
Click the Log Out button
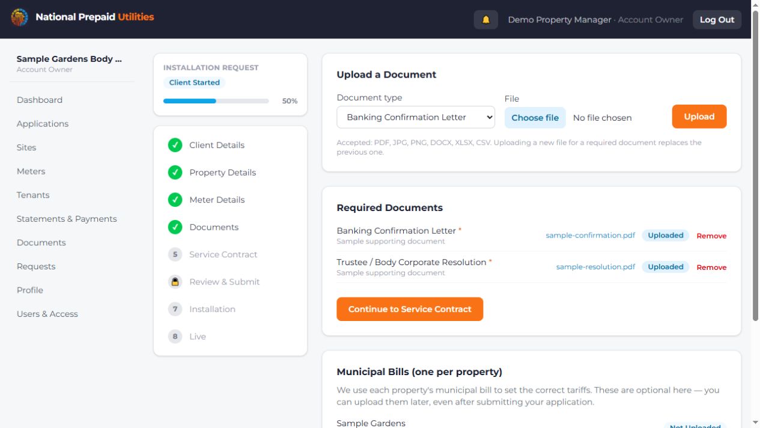pos(717,19)
